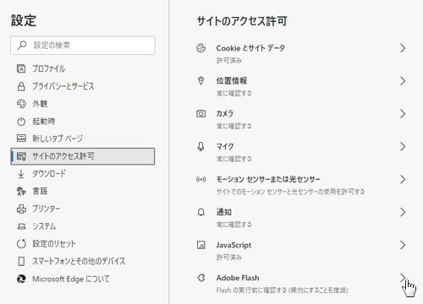Click the camera icon next to カメラ

(201, 114)
